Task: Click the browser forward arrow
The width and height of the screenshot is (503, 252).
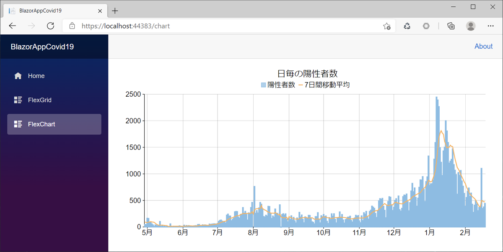Action: (x=31, y=26)
